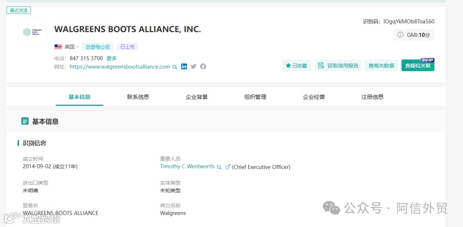Click 查疑似关联 SVIP button
This screenshot has height=227, width=463.
(x=418, y=65)
